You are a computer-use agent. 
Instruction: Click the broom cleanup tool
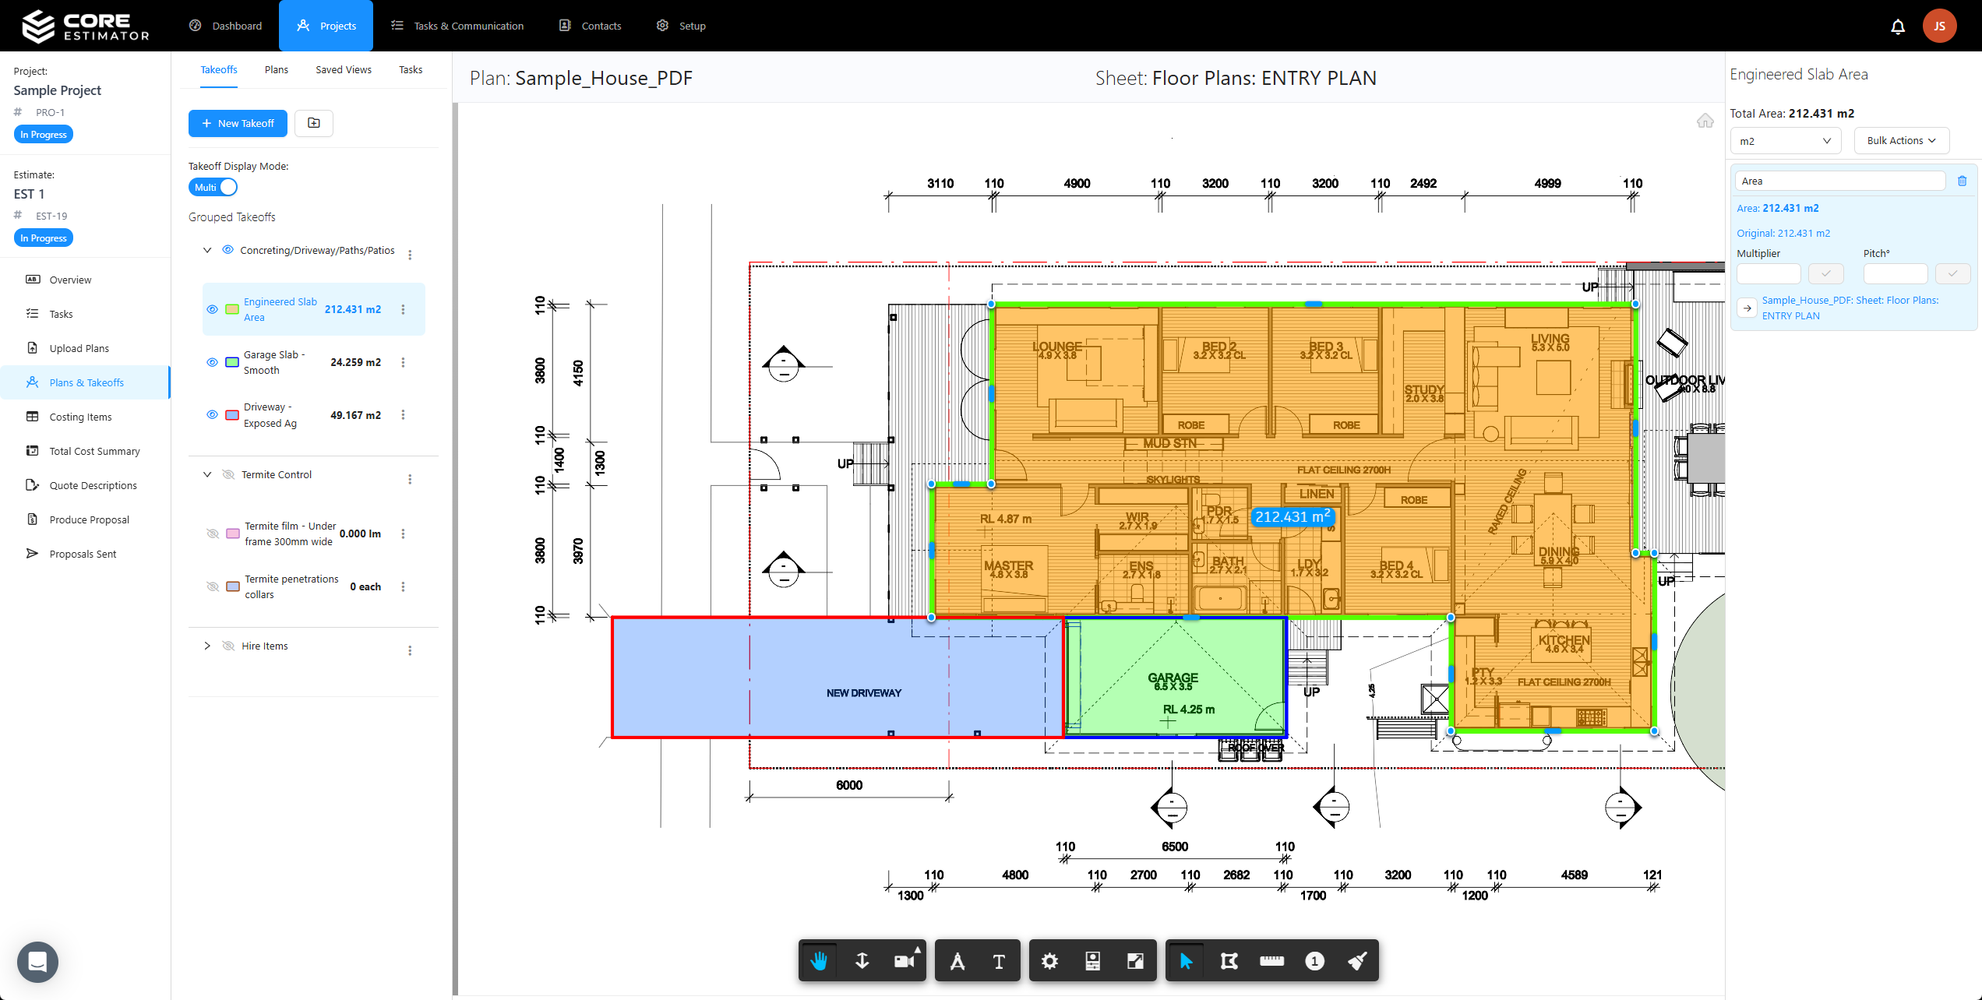pos(1357,960)
